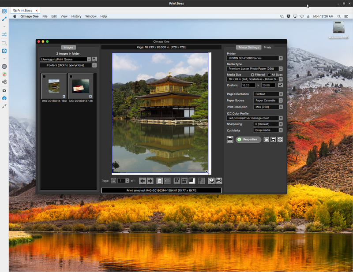Select landscape page layout icon
This screenshot has height=272, width=353.
[167, 181]
